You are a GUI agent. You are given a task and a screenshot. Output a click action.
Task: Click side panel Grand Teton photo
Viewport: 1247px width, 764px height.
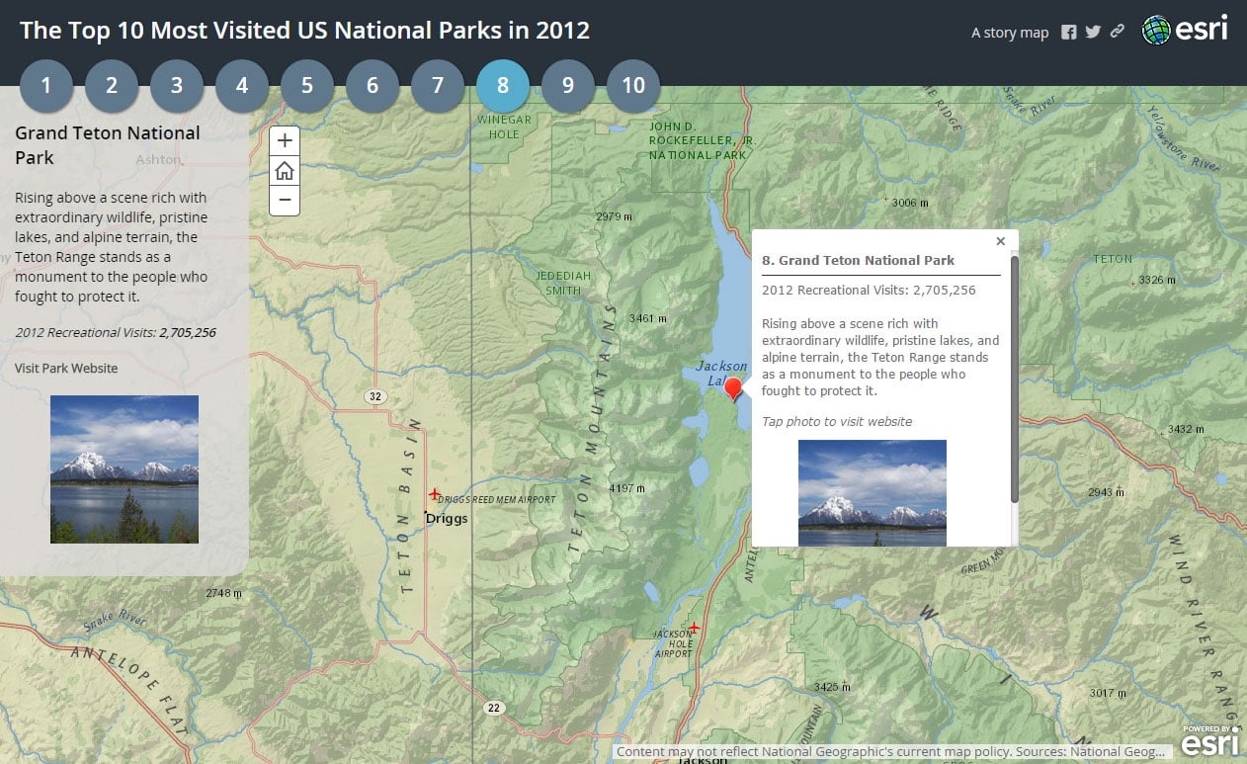tap(125, 469)
